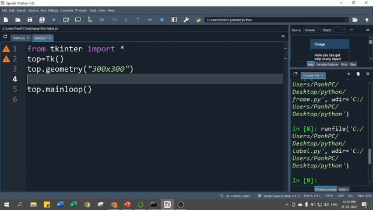Screen dimensions: 373x210
Task: Open the Run menu
Action: pyautogui.click(x=43, y=10)
